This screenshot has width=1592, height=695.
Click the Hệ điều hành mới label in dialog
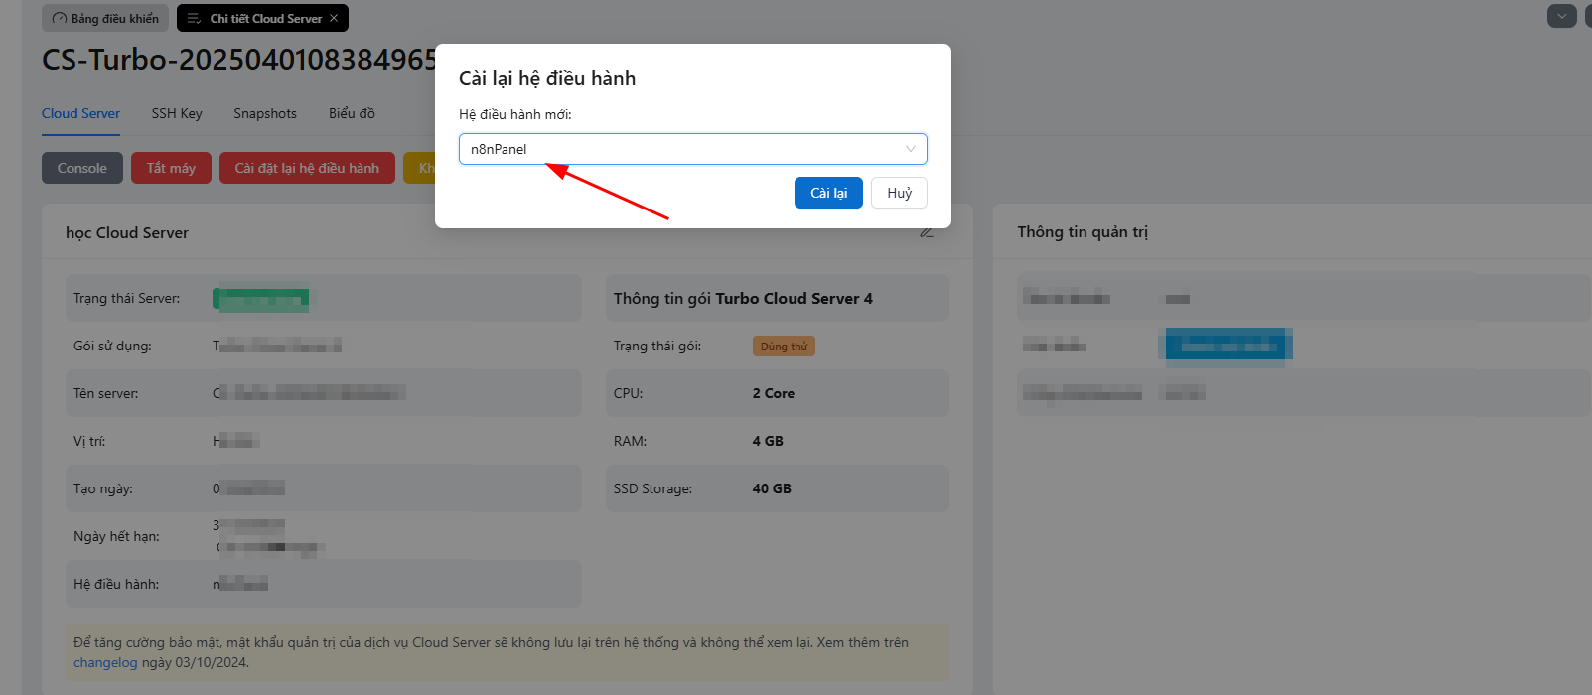pos(515,114)
